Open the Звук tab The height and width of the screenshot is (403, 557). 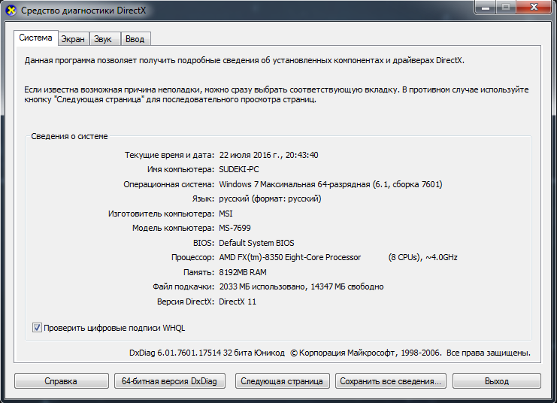tap(104, 39)
